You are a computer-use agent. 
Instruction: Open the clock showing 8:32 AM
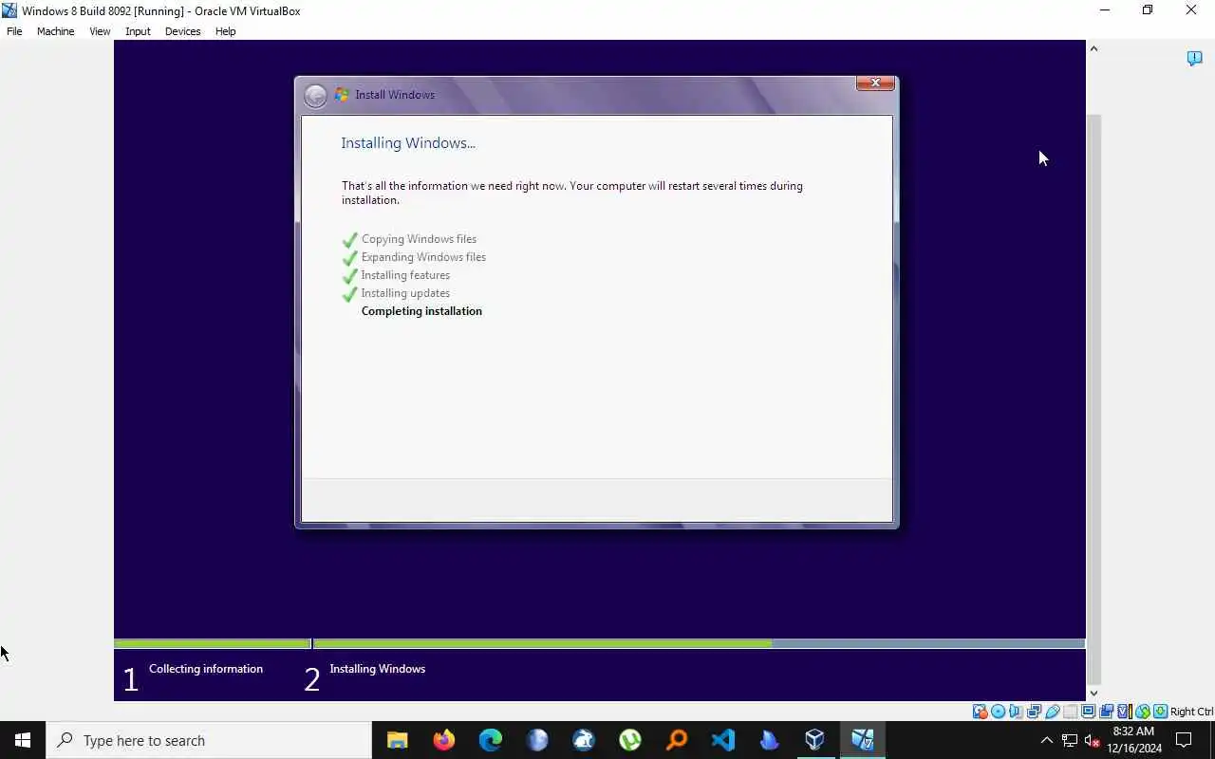1134,740
